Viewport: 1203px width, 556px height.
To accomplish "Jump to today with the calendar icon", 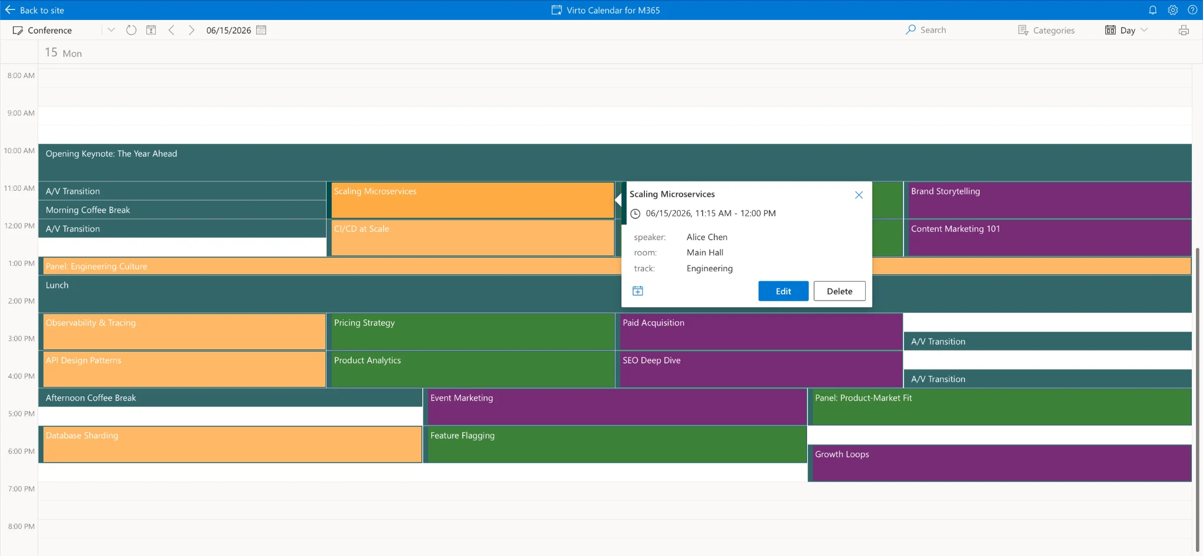I will click(x=151, y=30).
